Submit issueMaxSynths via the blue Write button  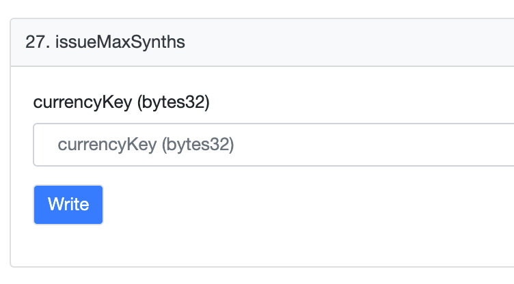pos(68,205)
